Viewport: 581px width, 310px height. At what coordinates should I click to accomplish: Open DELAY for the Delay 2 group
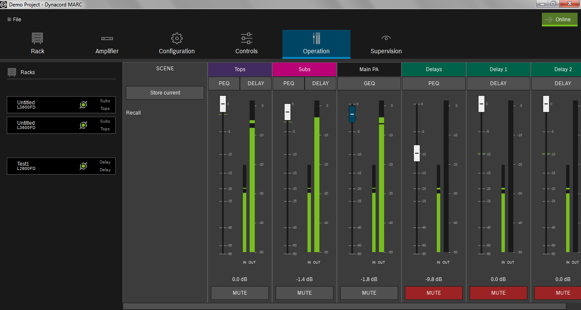point(556,83)
